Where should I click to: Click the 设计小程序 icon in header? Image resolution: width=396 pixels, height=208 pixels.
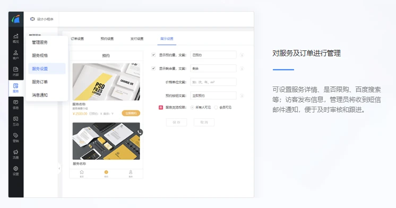[32, 19]
